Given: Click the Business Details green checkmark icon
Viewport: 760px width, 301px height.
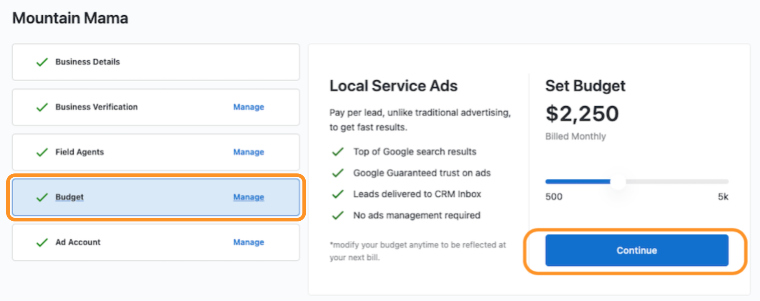Looking at the screenshot, I should [x=42, y=62].
